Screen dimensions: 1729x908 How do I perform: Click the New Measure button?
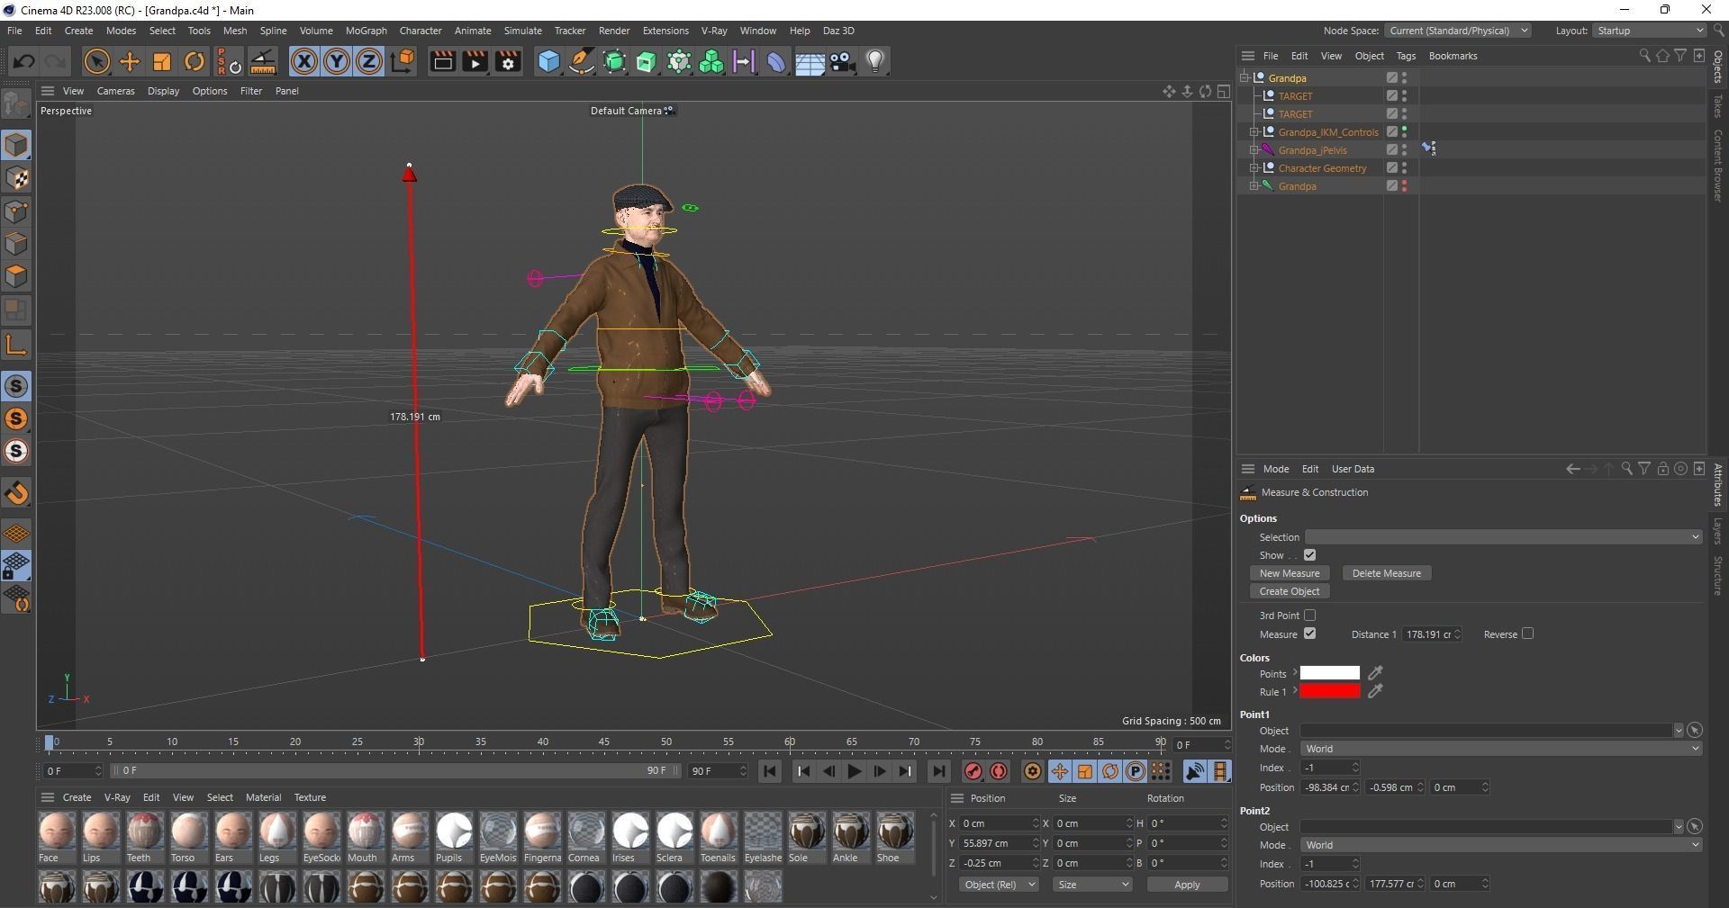click(x=1290, y=573)
